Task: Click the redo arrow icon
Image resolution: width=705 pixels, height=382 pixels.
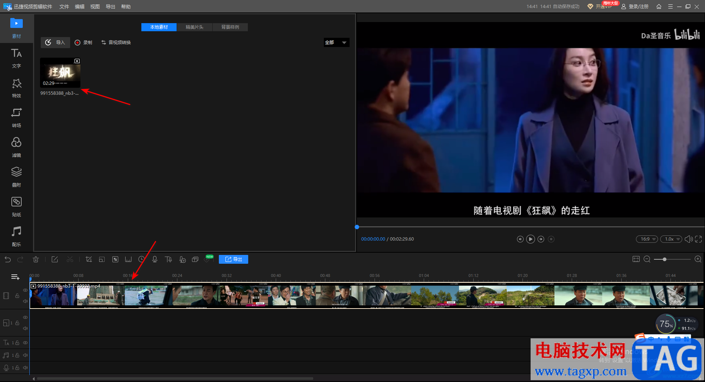Action: click(20, 259)
